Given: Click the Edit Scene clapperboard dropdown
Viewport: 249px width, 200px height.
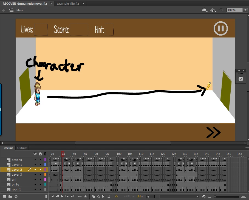Looking at the screenshot, I should [205, 10].
